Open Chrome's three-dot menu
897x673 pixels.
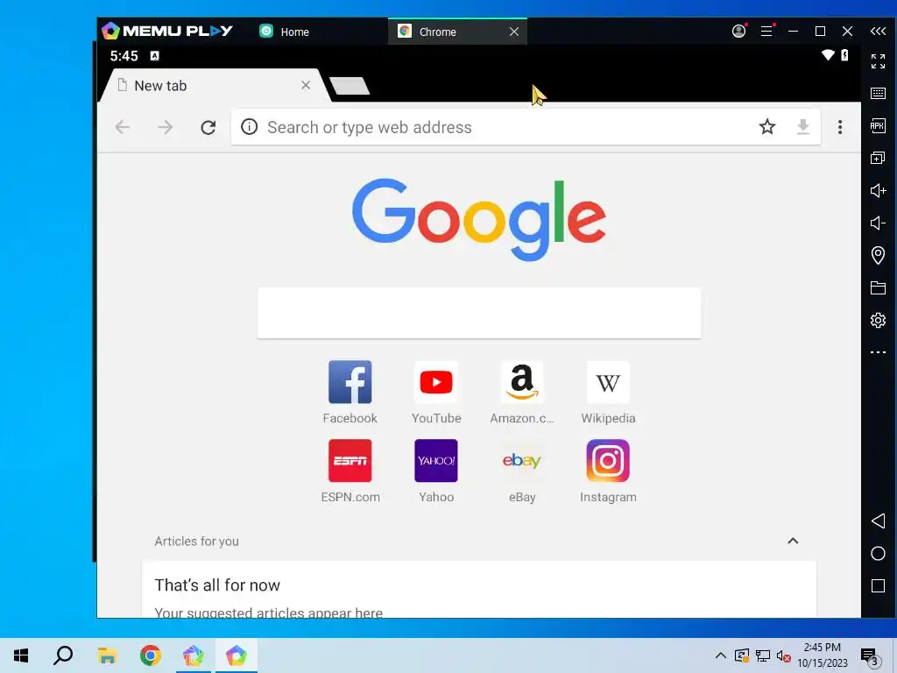pyautogui.click(x=840, y=127)
